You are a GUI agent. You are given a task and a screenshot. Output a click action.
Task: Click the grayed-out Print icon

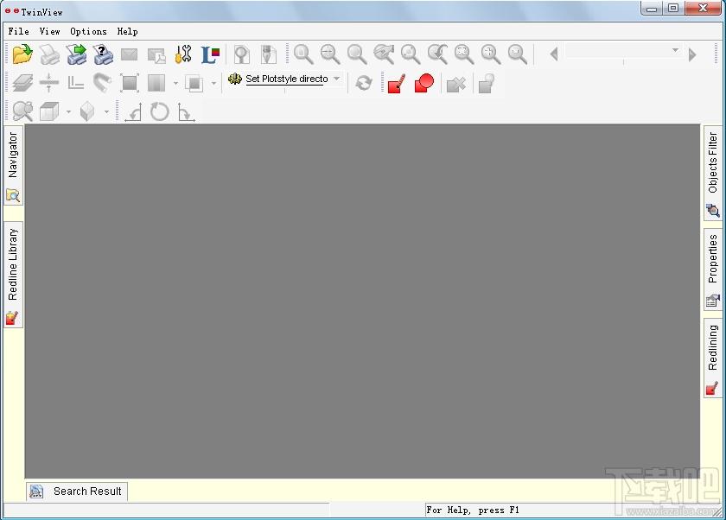click(49, 54)
